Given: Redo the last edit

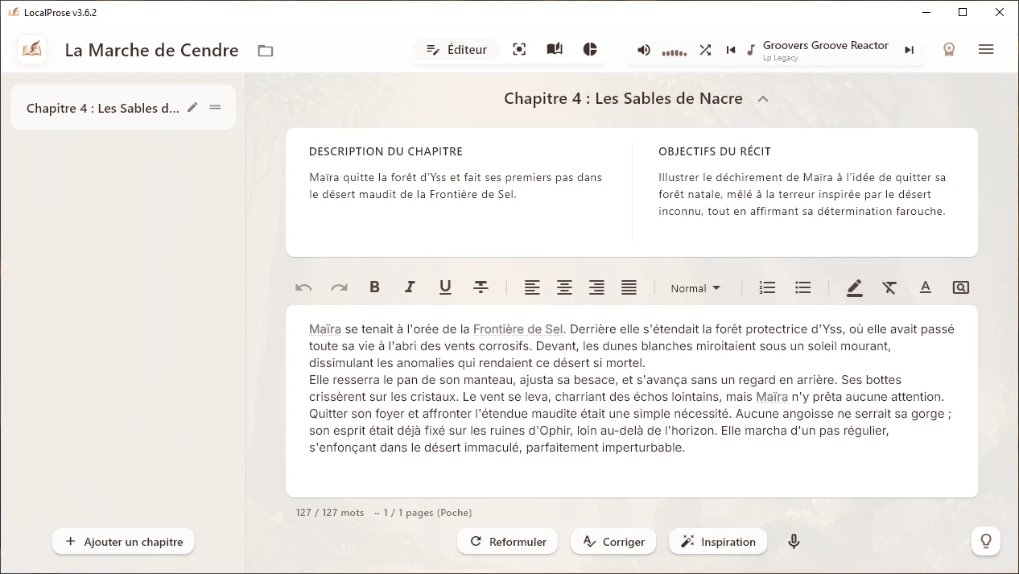Looking at the screenshot, I should coord(339,287).
